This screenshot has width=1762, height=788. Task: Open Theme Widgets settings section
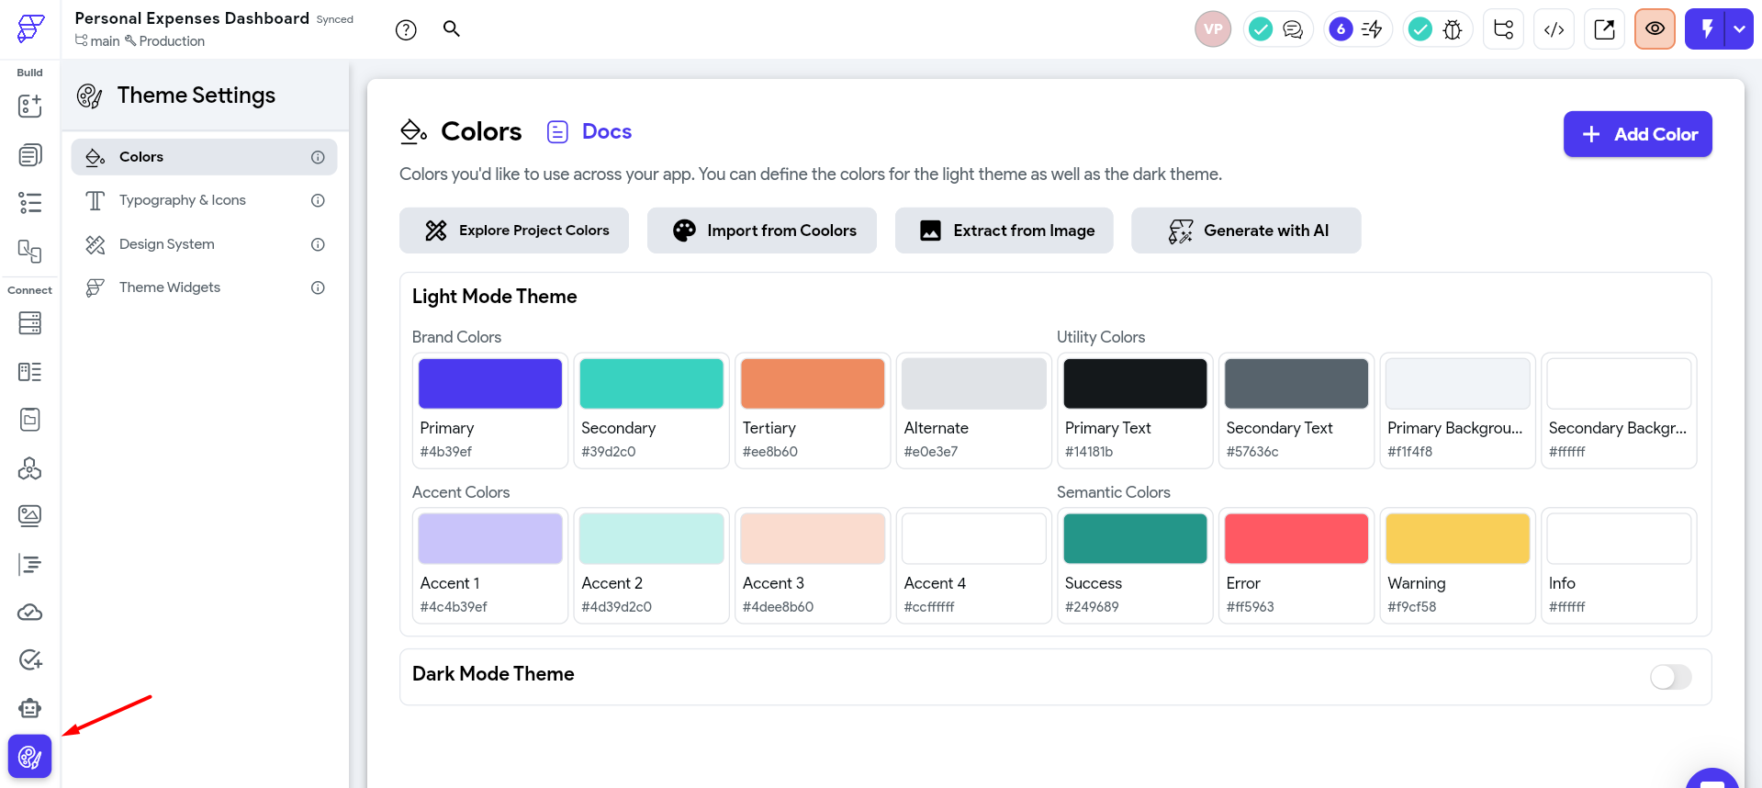[x=170, y=287]
